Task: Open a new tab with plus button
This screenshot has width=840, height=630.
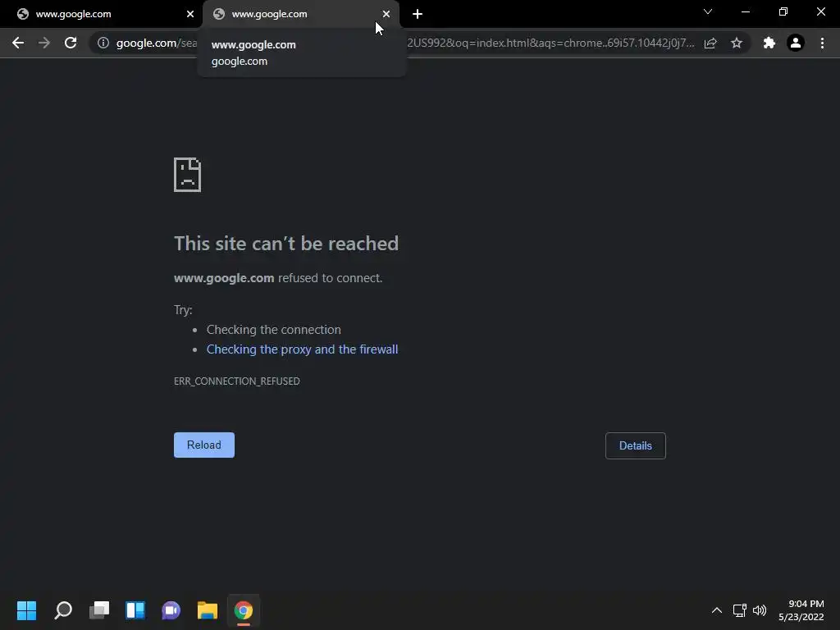Action: click(x=418, y=14)
